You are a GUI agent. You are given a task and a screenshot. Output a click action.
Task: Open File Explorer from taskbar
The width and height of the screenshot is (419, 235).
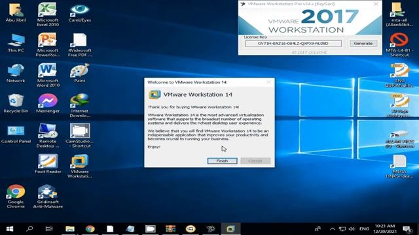(x=70, y=229)
